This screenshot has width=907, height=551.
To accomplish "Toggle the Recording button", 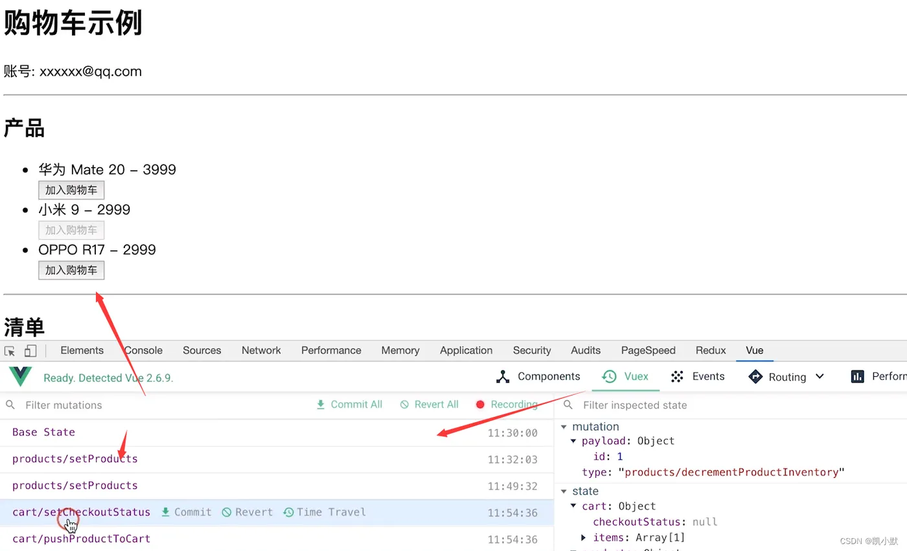I will click(507, 405).
